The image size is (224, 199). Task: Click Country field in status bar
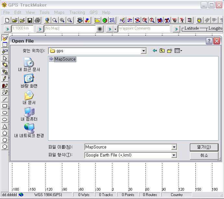pyautogui.click(x=177, y=195)
